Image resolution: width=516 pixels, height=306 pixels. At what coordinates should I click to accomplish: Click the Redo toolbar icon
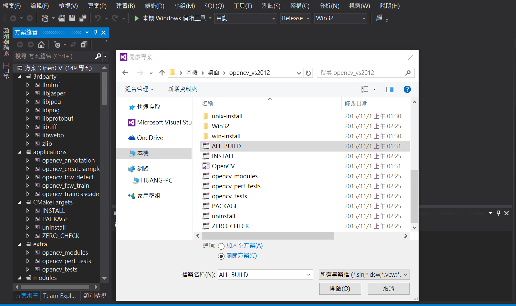click(115, 18)
